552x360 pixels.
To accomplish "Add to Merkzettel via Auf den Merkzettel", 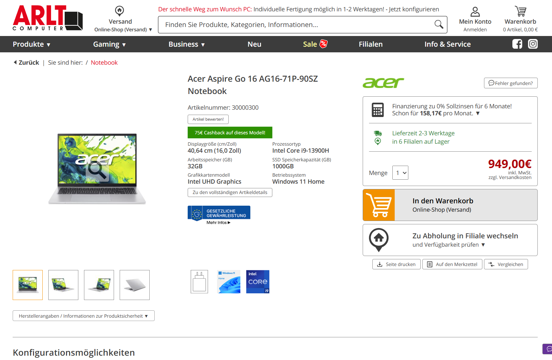I will click(452, 264).
